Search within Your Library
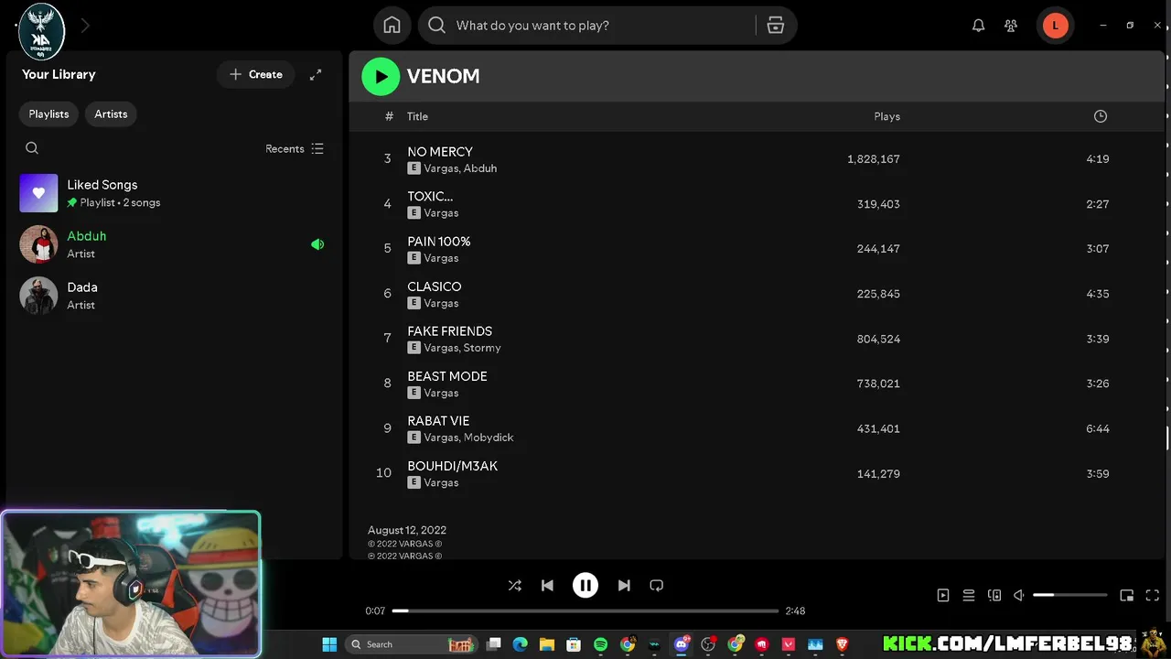1171x659 pixels. tap(32, 148)
